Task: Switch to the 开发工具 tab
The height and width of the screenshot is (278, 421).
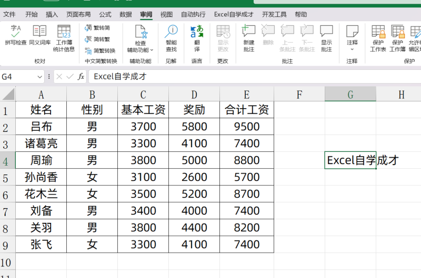Action: pos(274,14)
